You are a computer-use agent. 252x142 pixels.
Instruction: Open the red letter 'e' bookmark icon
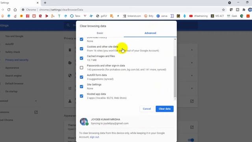40,16
